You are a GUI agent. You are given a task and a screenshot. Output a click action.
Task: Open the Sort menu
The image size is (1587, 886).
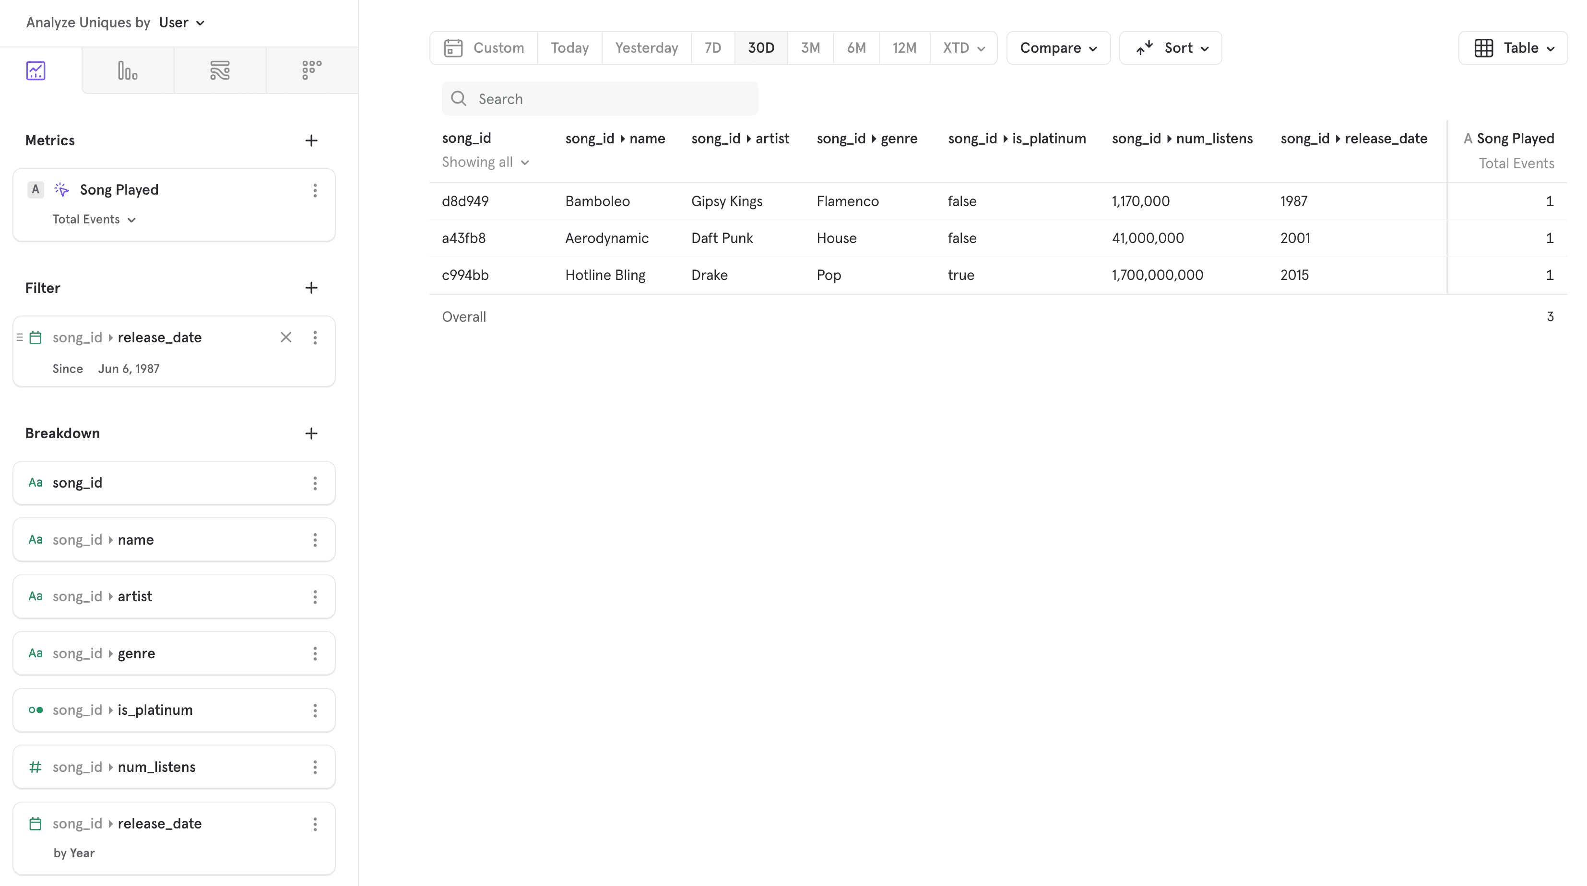click(x=1170, y=48)
